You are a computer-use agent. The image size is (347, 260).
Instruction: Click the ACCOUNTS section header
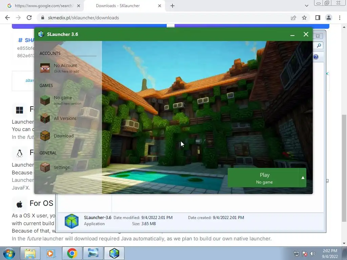[50, 53]
